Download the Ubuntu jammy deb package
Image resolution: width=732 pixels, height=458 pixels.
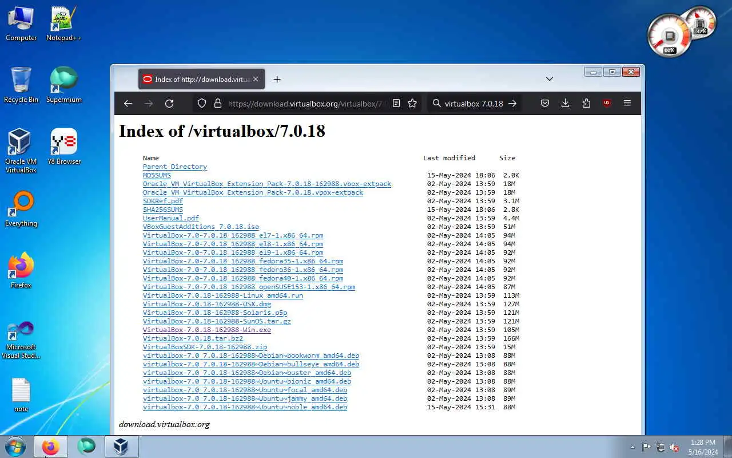245,398
